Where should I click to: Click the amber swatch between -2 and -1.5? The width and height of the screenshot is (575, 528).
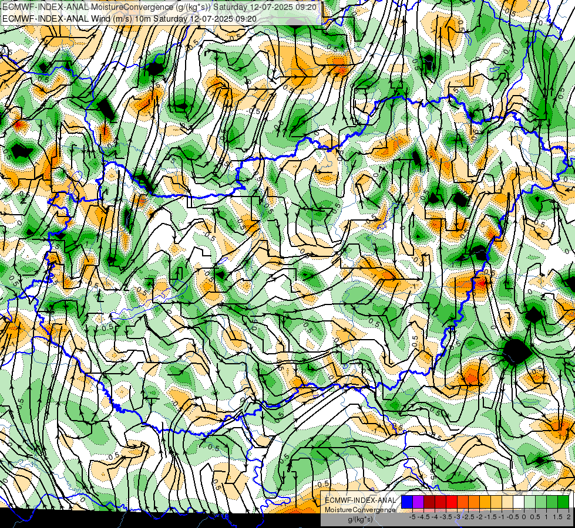[x=485, y=502]
